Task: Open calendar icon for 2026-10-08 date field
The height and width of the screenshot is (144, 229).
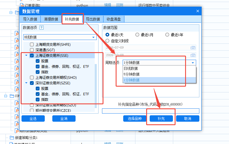Action: coord(193,55)
